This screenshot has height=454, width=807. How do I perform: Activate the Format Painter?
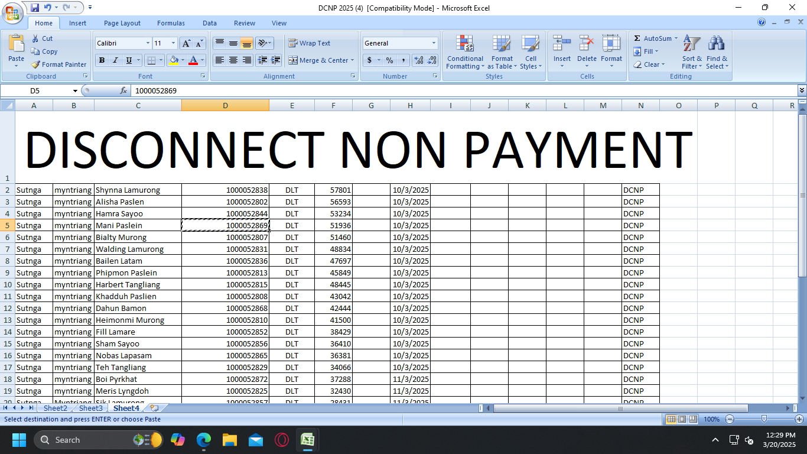click(x=58, y=64)
